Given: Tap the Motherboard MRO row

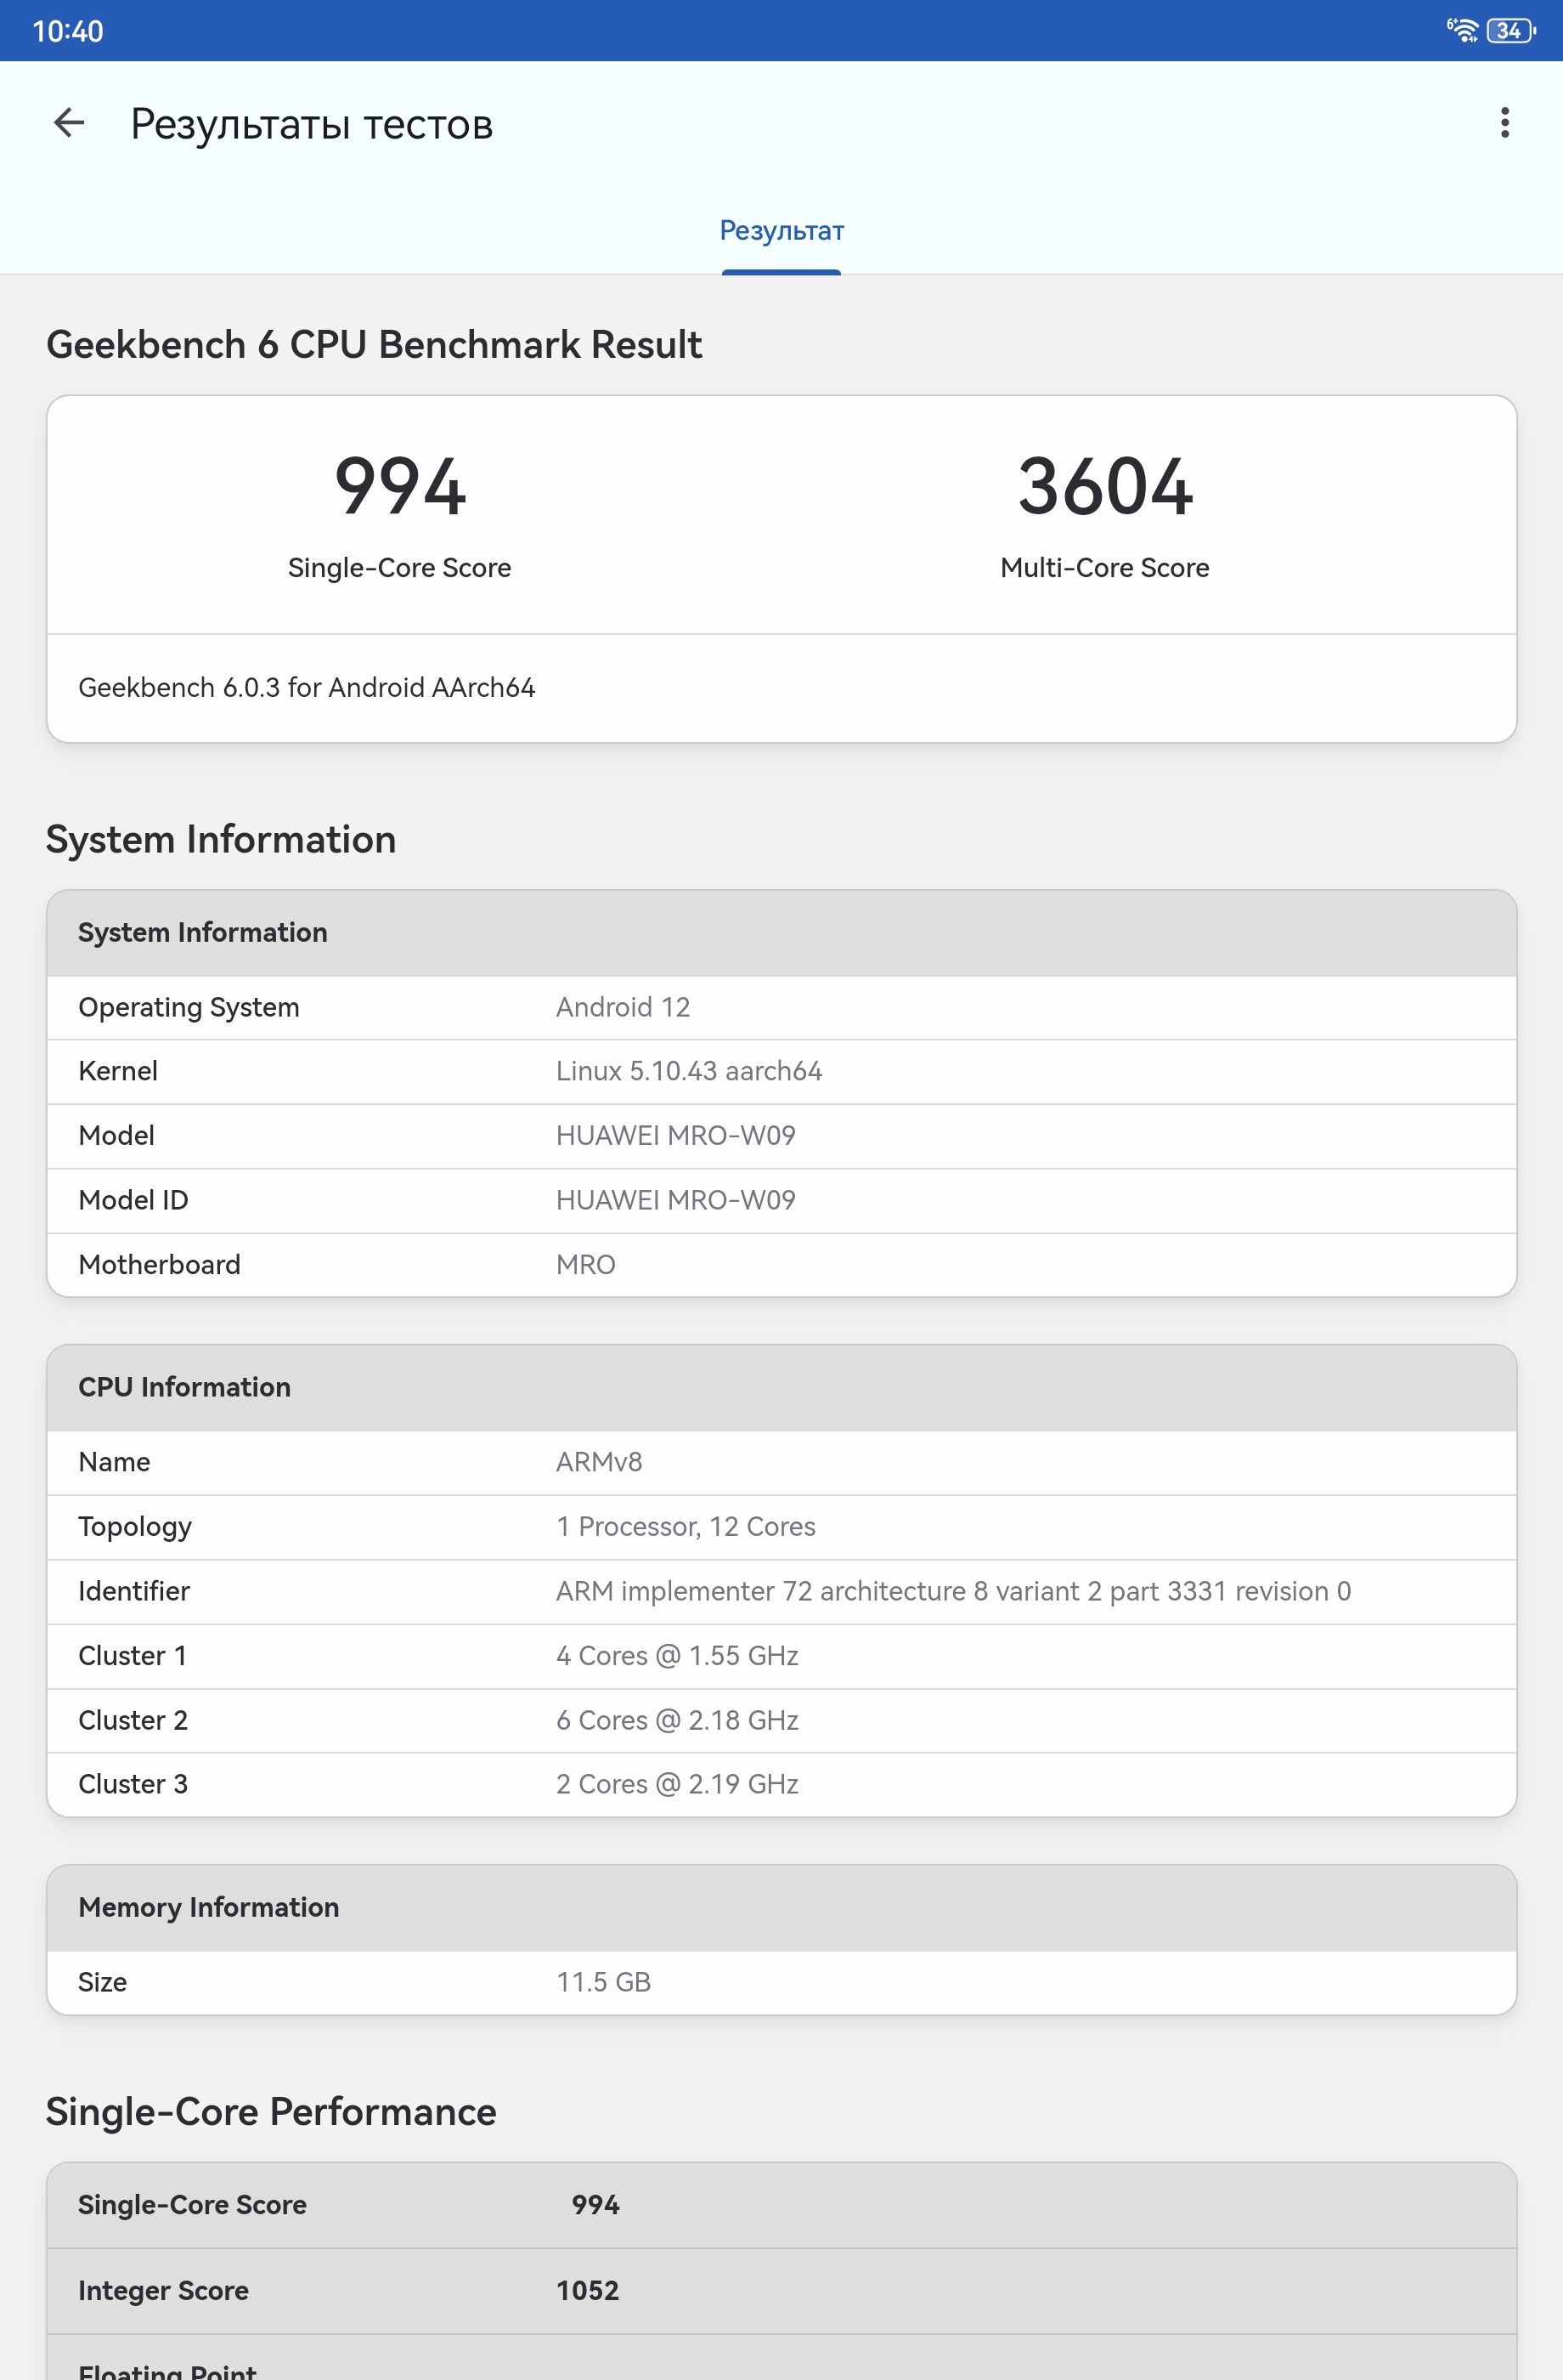Looking at the screenshot, I should [x=781, y=1265].
